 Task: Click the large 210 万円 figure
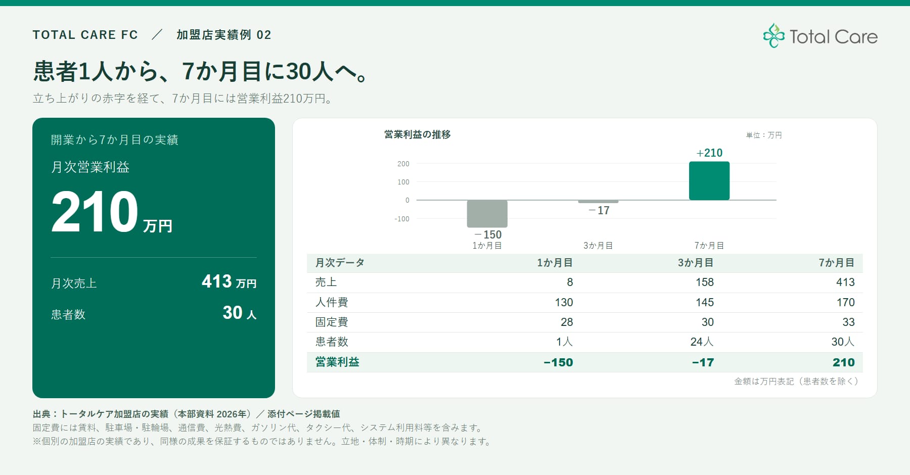112,212
